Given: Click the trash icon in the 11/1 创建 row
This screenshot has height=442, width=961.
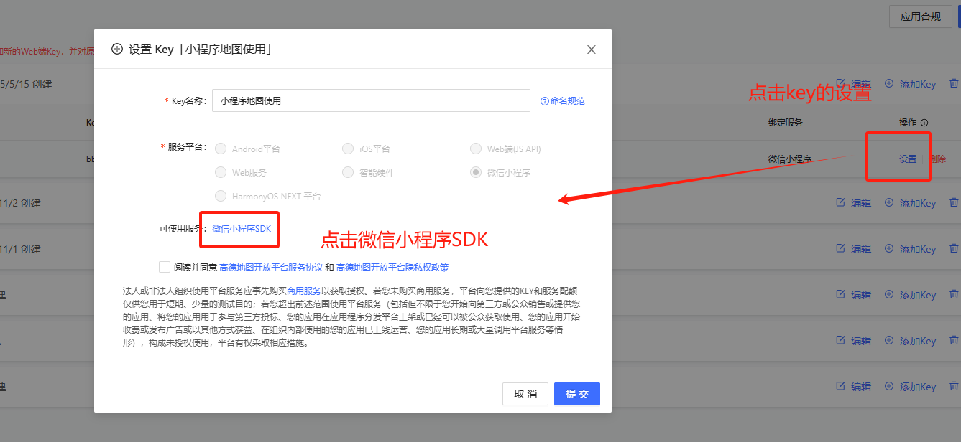Looking at the screenshot, I should pos(954,249).
